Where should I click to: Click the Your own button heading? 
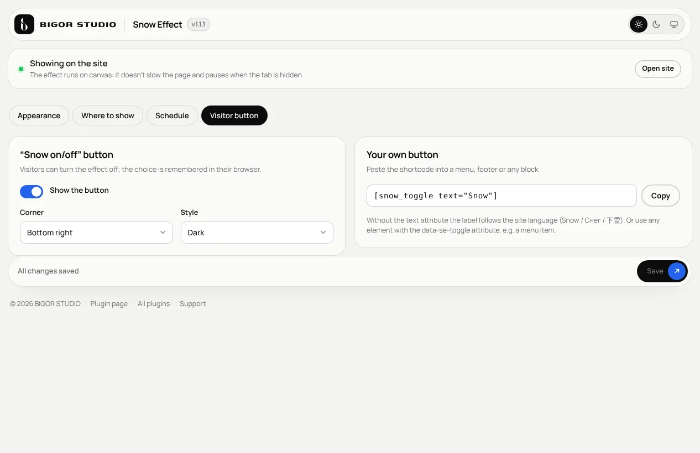click(403, 155)
